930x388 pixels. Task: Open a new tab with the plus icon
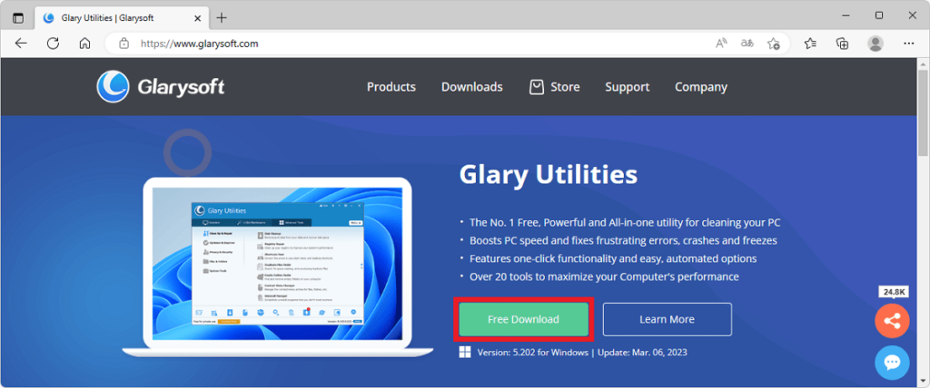tap(222, 18)
